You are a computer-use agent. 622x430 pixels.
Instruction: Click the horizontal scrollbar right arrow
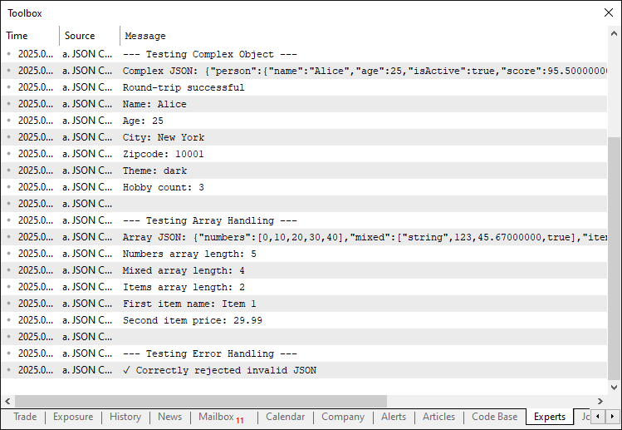pos(600,401)
